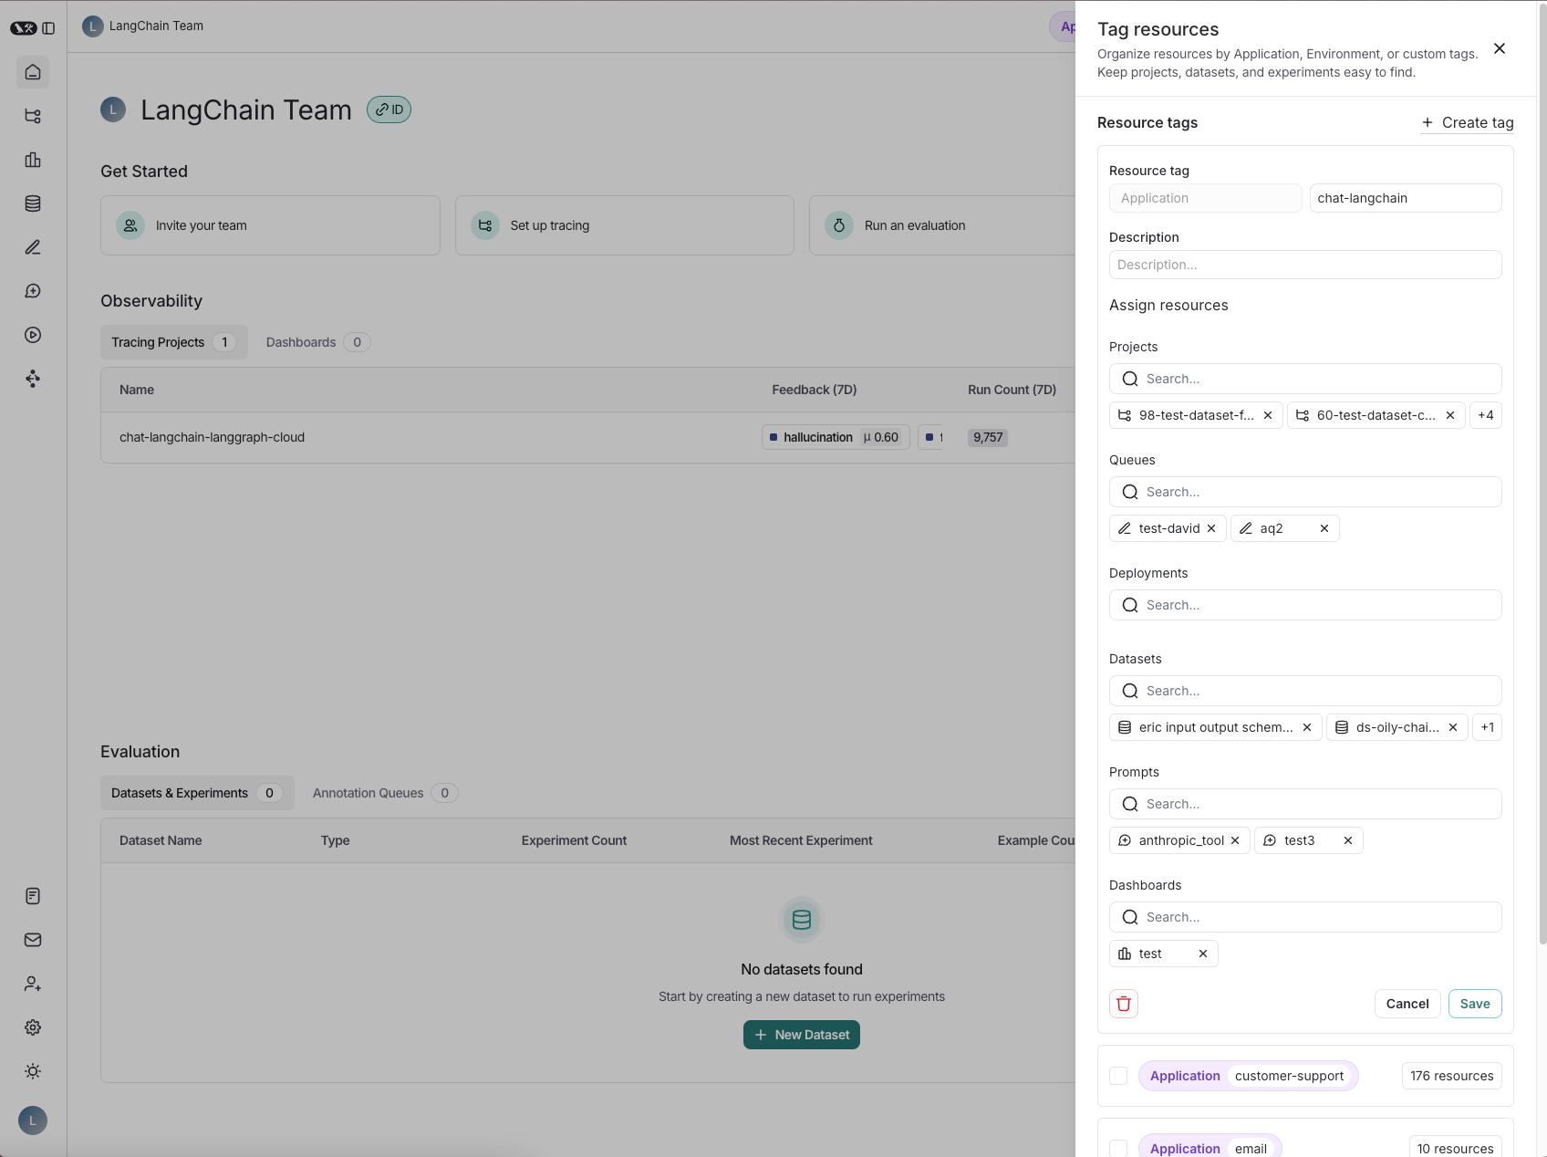Open the mail envelope sidebar icon
The image size is (1547, 1157).
[33, 940]
